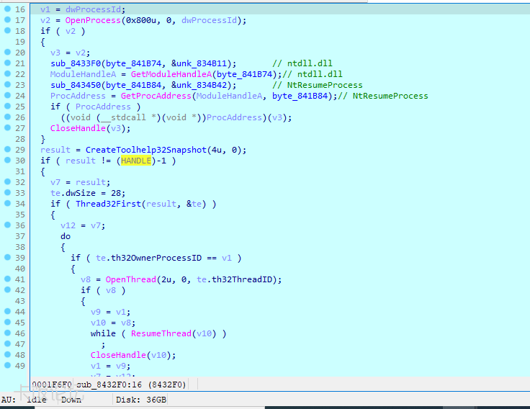Toggle the breakpoint marker on line 27
Viewport: 530px width, 409px height.
[6, 128]
